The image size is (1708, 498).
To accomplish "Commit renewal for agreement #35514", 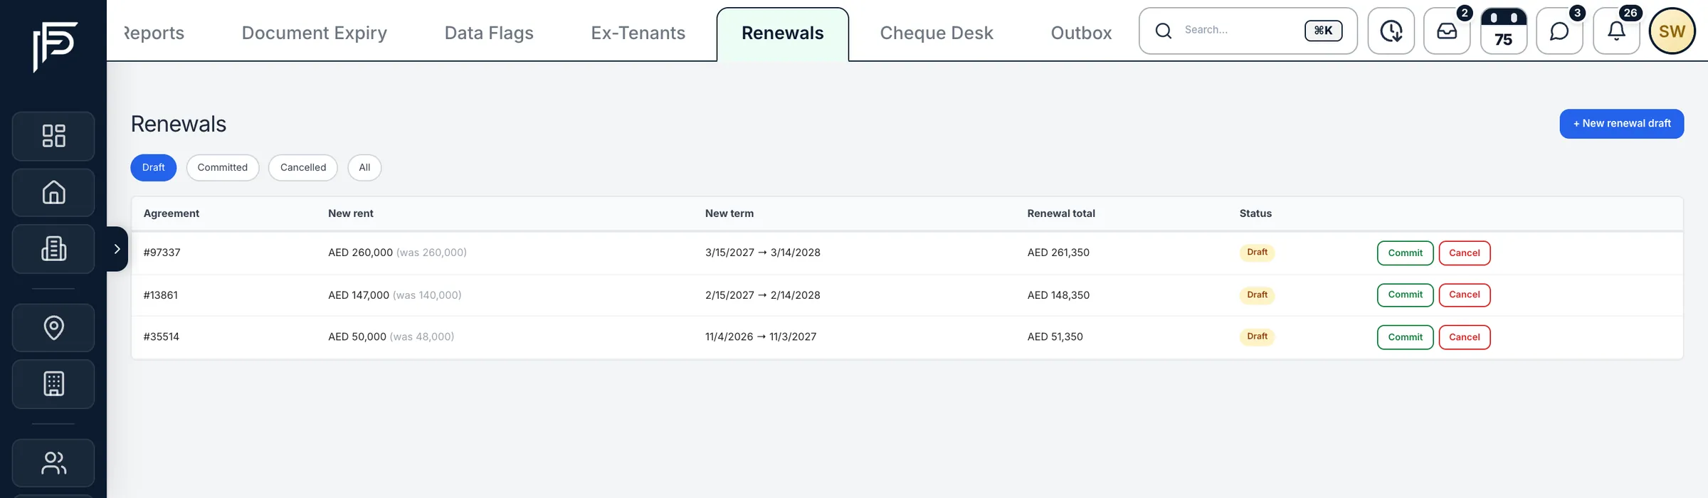I will click(x=1406, y=337).
